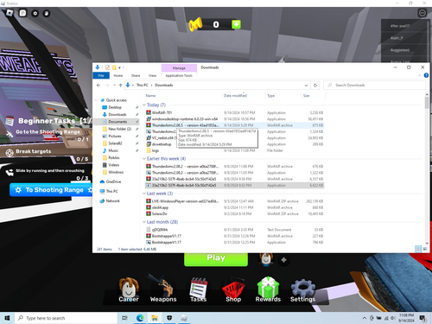Screen dimensions: 432x324
Task: Open Tasks in the game menu
Action: pos(199,289)
